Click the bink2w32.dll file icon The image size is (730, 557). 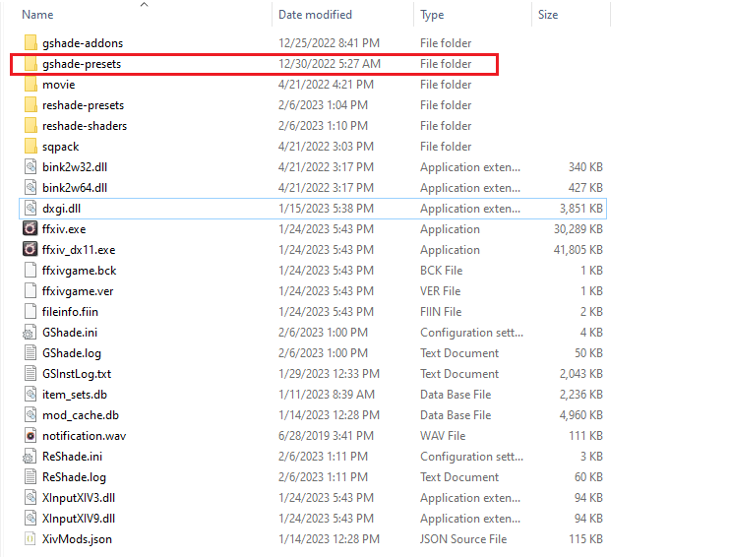pyautogui.click(x=30, y=167)
